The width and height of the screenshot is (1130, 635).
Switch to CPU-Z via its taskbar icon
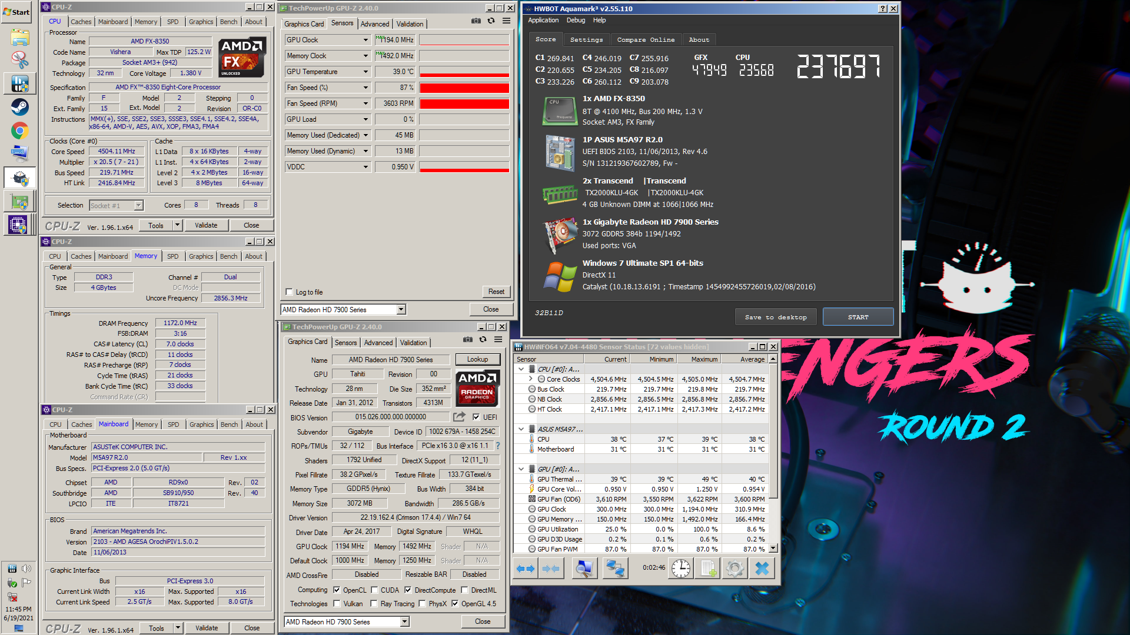pos(17,225)
